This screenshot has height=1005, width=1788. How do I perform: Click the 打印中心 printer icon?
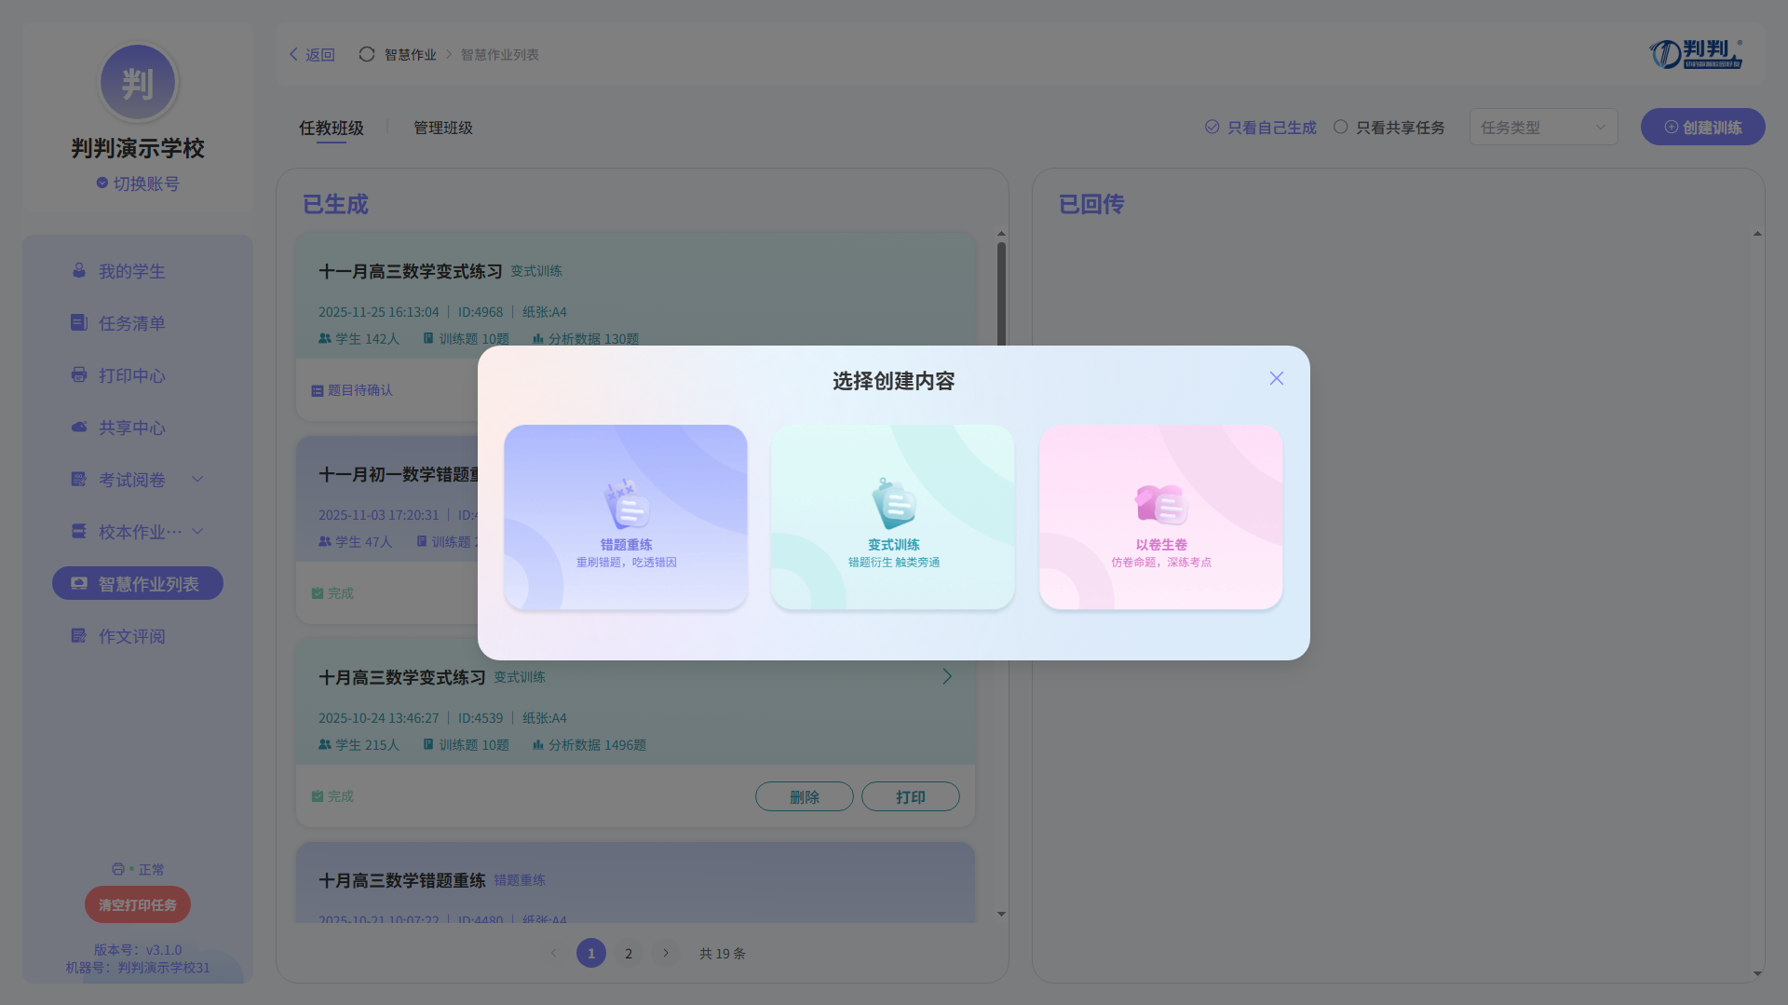[79, 375]
